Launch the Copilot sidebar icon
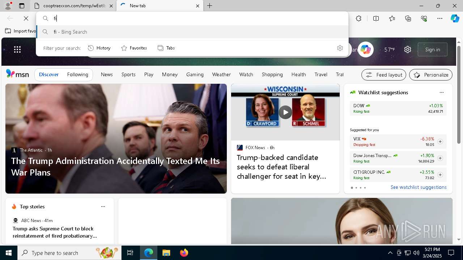Screen dimensions: 463x260 (x=455, y=18)
